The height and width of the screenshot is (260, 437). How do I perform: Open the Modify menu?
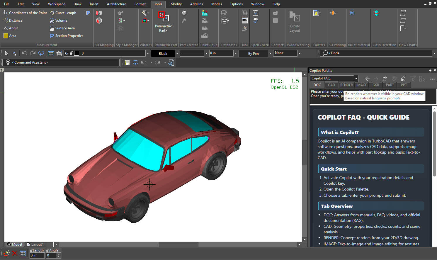(x=176, y=4)
